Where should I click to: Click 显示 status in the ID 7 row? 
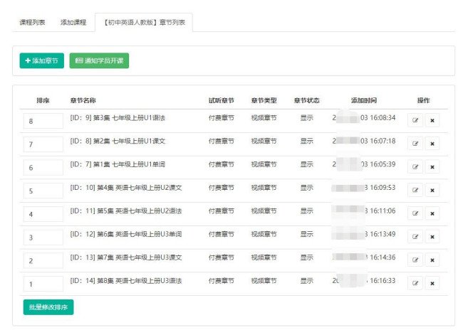tap(307, 164)
